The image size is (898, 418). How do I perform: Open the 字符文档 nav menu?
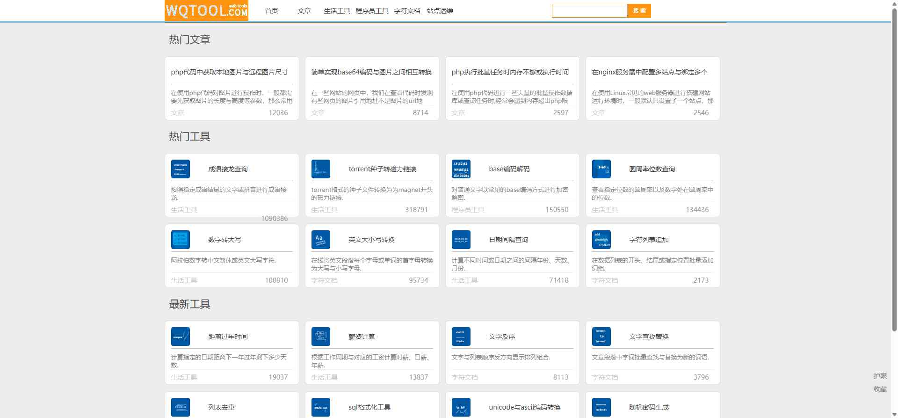pos(407,11)
